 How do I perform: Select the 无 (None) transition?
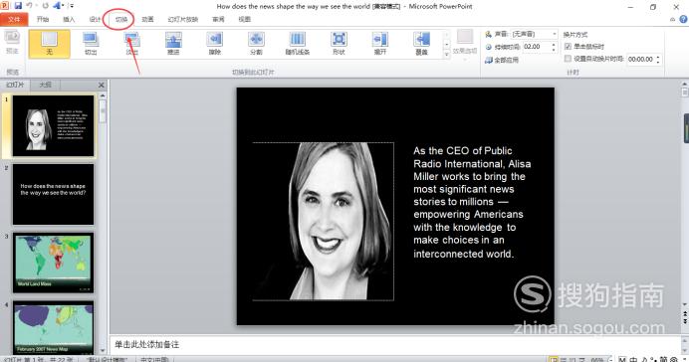pyautogui.click(x=49, y=44)
